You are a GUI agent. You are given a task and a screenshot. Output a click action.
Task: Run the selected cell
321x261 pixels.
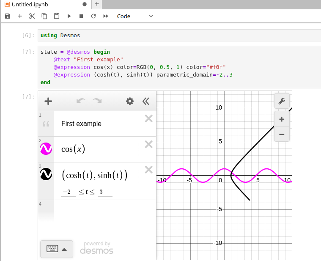(69, 16)
